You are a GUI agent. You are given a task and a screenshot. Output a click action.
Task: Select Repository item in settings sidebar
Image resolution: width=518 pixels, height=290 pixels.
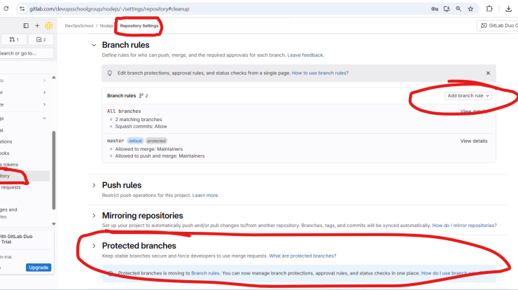(24, 176)
